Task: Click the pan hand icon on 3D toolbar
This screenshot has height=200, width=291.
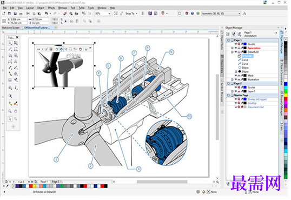Action: (x=56, y=49)
